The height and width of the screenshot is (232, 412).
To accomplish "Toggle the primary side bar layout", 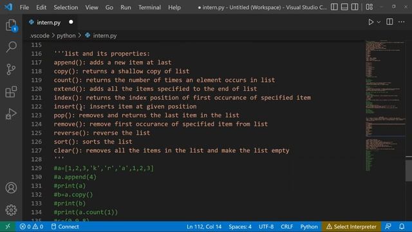I will [334, 7].
